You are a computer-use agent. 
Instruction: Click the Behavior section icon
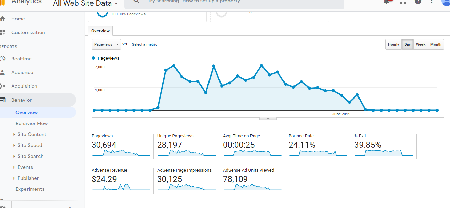tap(3, 100)
